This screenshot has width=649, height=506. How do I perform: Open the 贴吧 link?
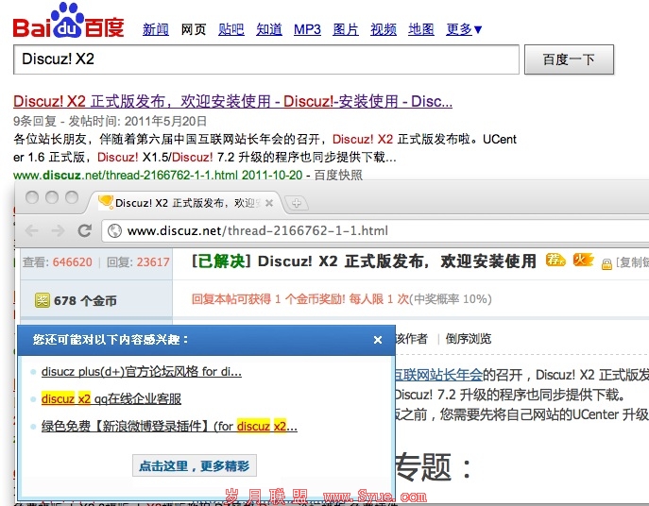pos(231,29)
